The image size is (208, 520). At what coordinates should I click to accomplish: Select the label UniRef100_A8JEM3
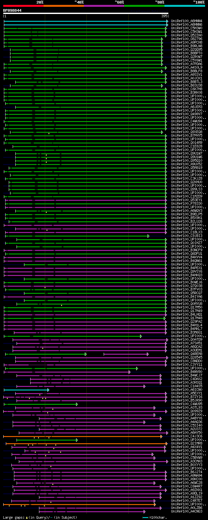187,107
